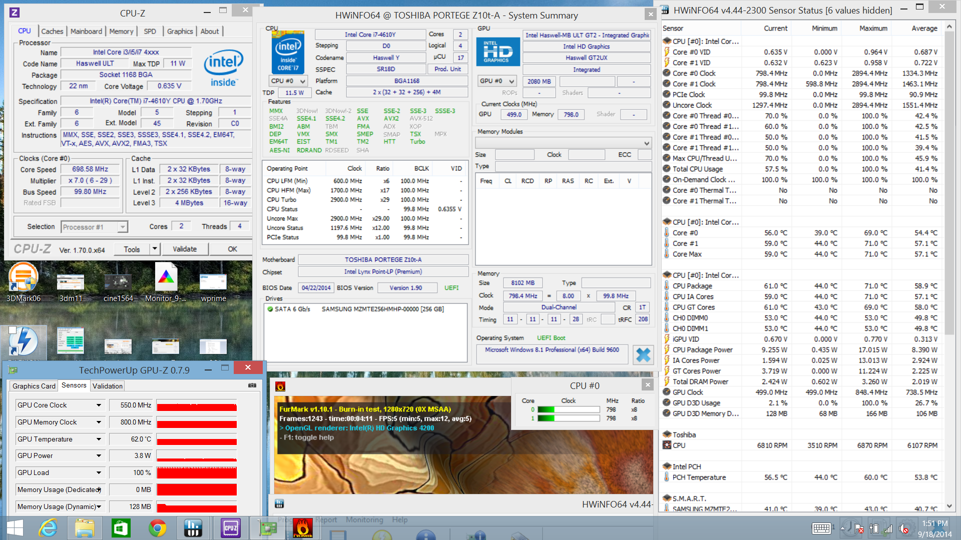The height and width of the screenshot is (540, 961).
Task: Tick the checkbox on lightning bolt desktop icon
Action: 13,330
